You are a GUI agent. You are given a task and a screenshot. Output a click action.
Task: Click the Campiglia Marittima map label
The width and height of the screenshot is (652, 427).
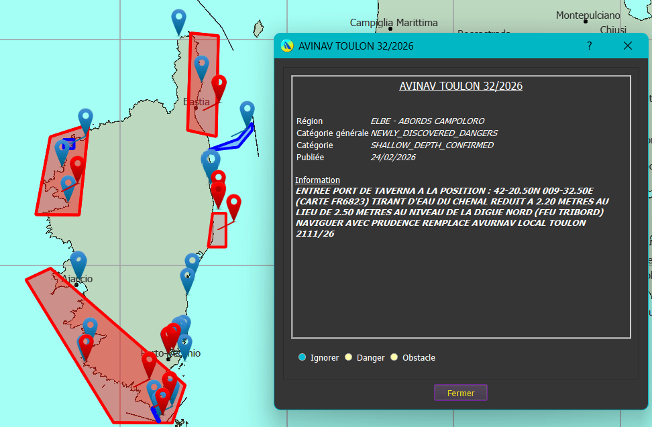pos(394,23)
